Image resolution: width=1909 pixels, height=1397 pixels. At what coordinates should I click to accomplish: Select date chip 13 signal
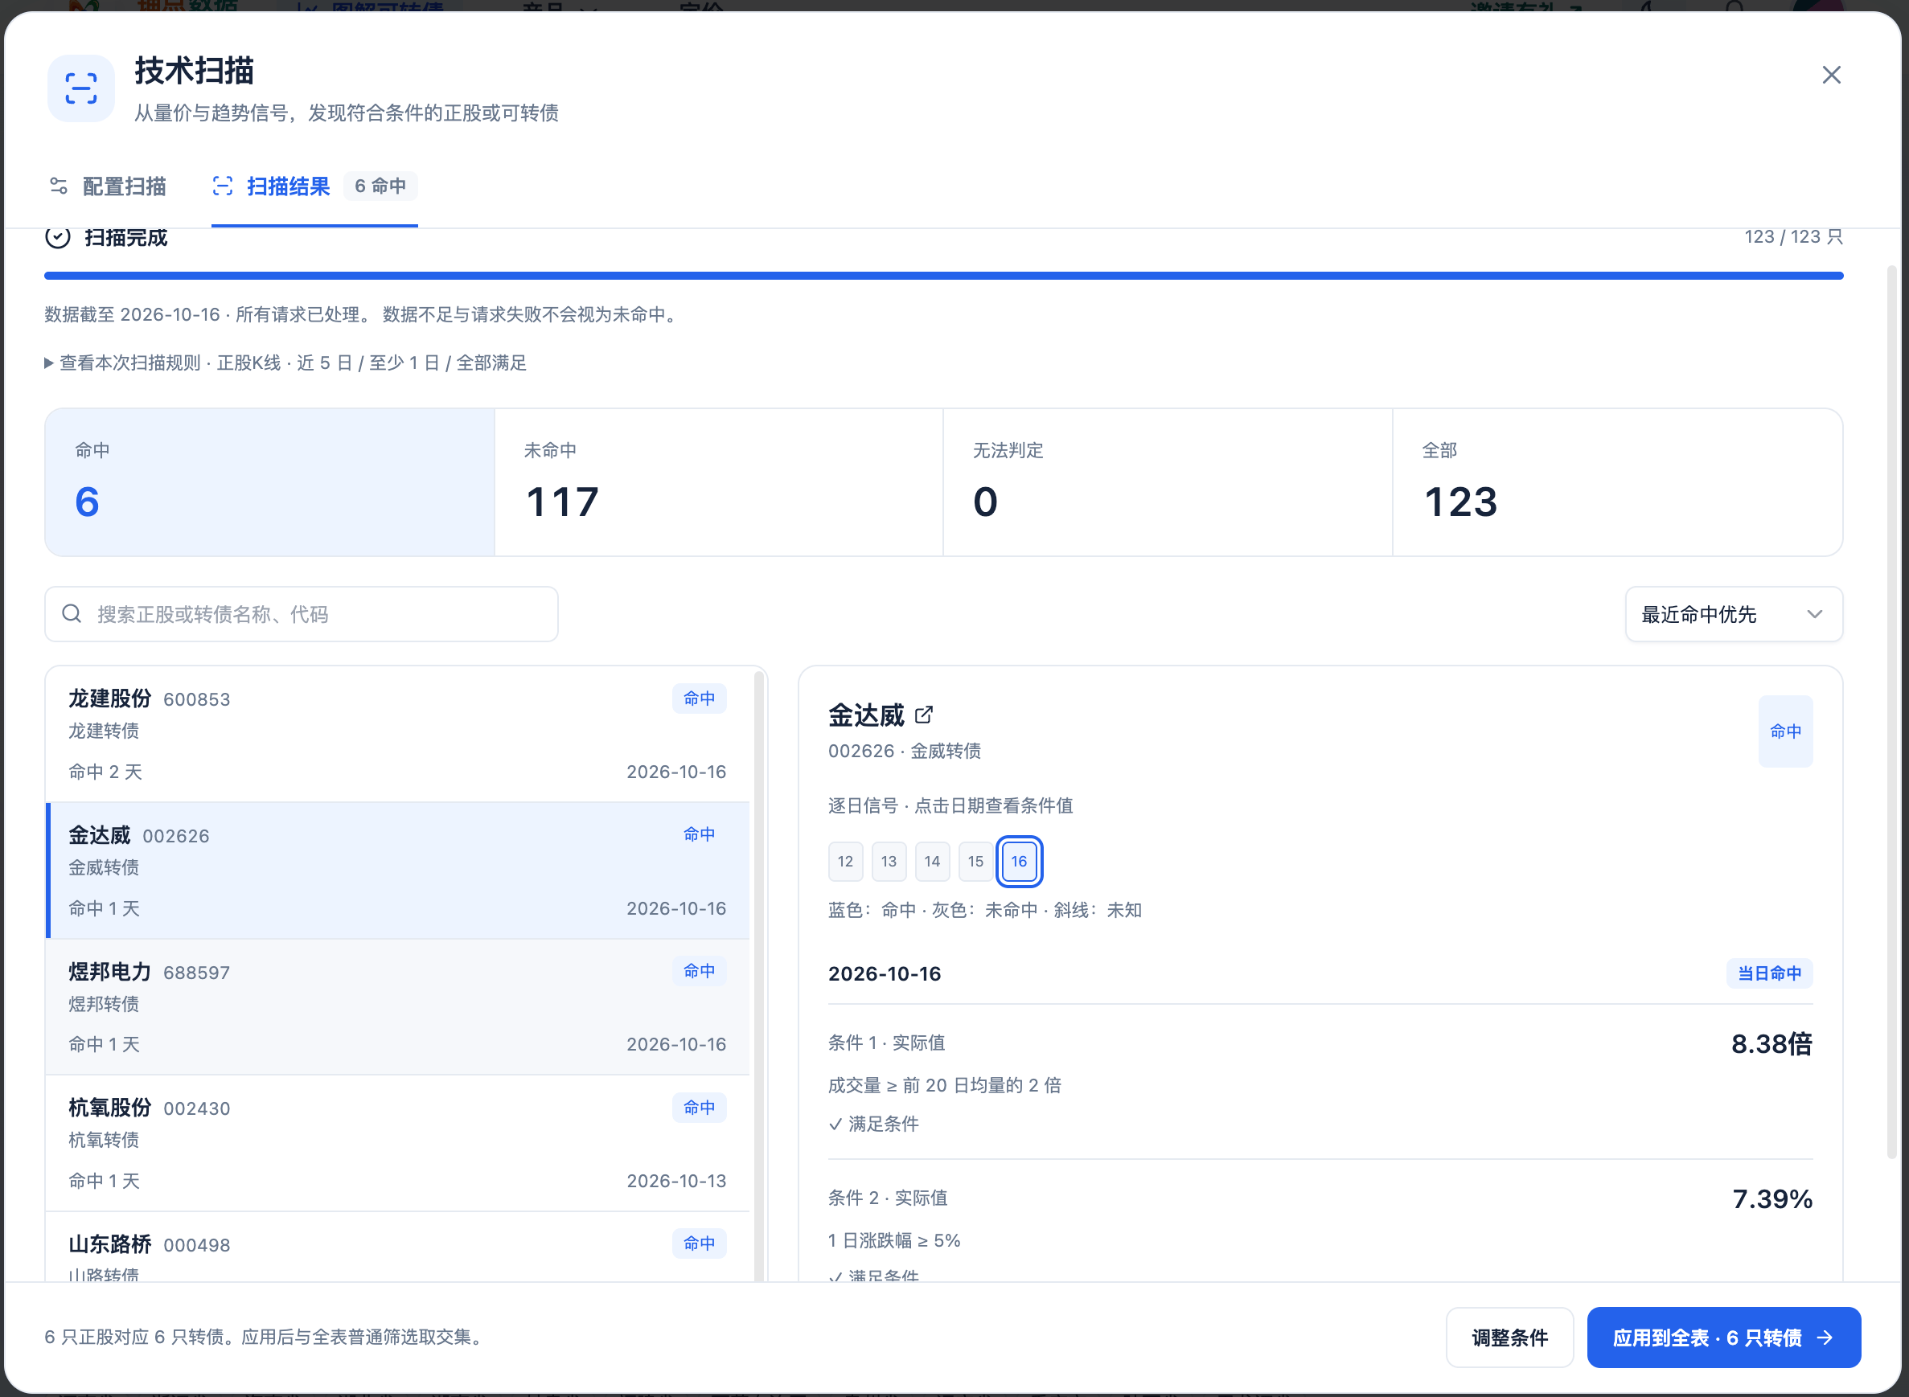tap(888, 861)
